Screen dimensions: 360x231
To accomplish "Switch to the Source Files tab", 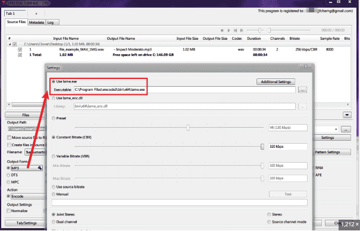I will (x=16, y=22).
